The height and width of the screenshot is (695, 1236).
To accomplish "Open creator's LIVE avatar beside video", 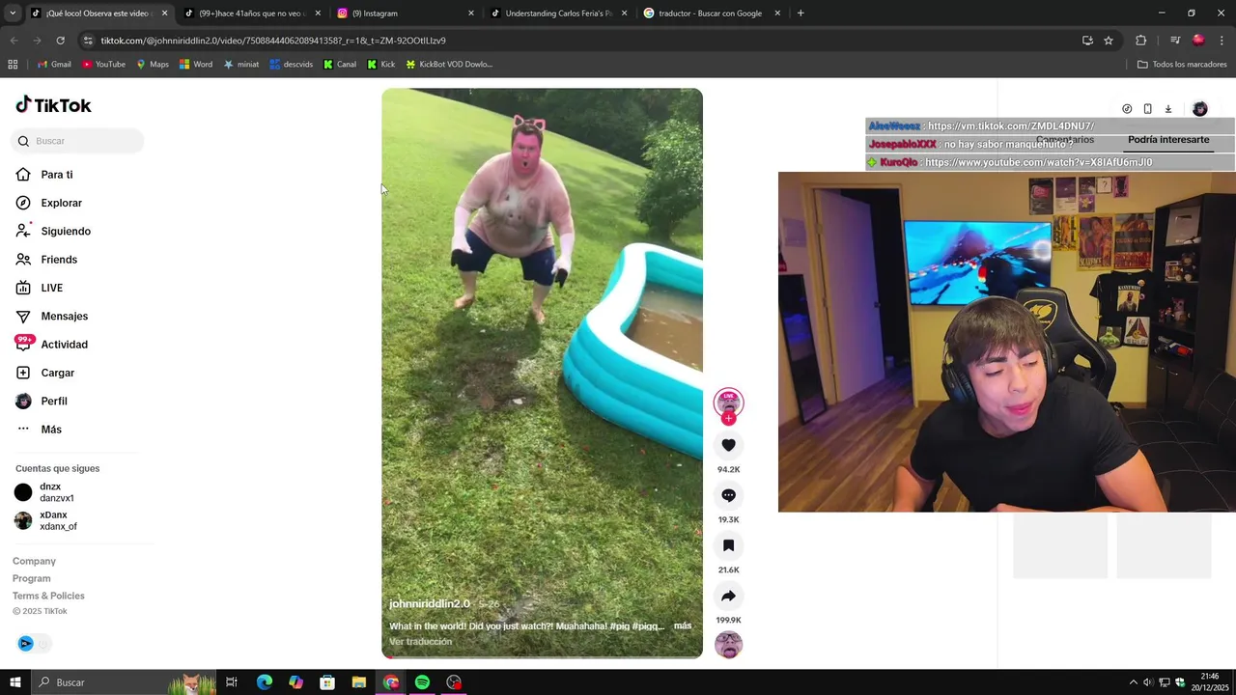I will pos(728,403).
